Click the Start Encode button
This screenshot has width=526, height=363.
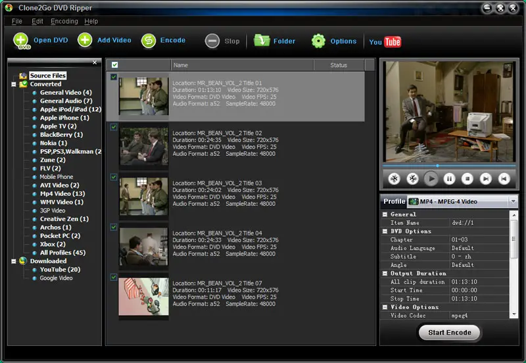click(x=450, y=333)
